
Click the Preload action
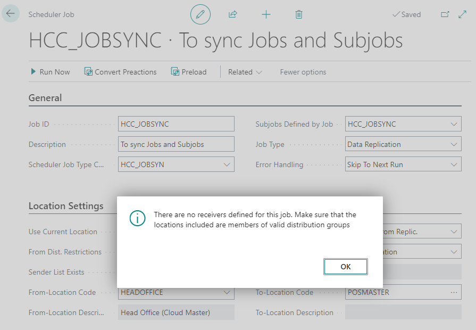(x=188, y=72)
